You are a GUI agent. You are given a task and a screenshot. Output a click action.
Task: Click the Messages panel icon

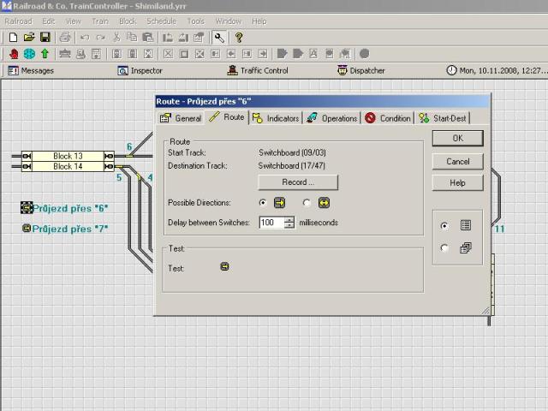[x=14, y=70]
